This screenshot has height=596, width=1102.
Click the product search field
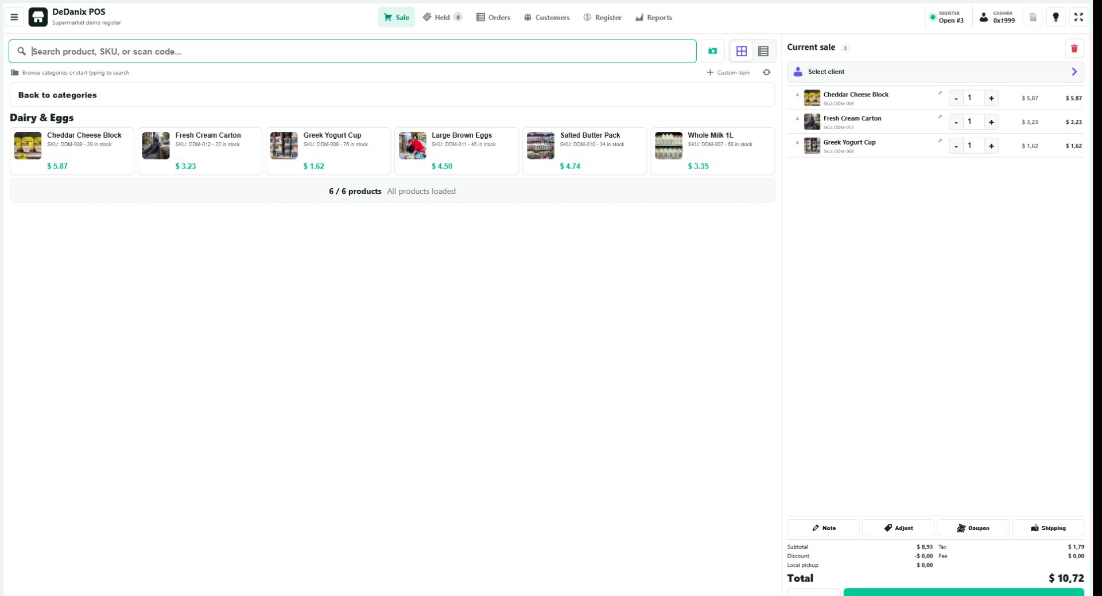pyautogui.click(x=352, y=51)
